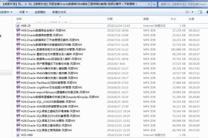Open the address bar history dropdown
This screenshot has width=208, height=138.
coord(149,4)
